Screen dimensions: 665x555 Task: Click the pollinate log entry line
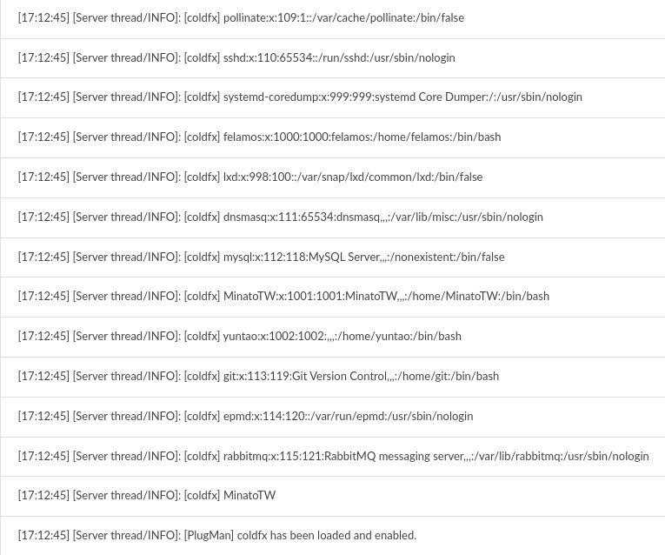[x=241, y=17]
